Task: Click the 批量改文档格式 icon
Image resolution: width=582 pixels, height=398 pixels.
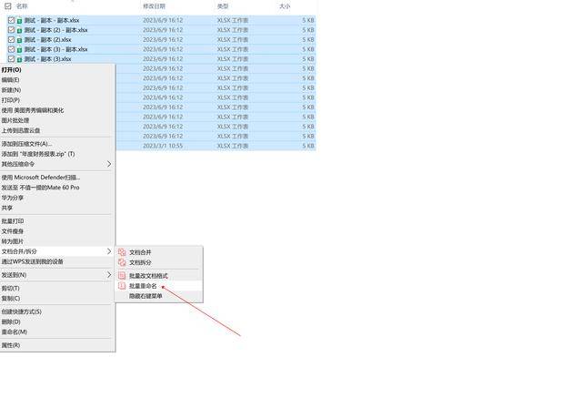Action: [x=122, y=276]
